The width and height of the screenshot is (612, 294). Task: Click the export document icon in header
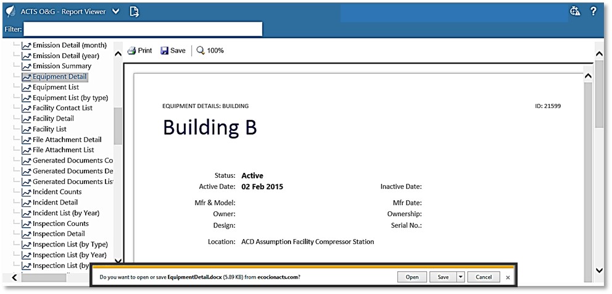click(x=134, y=12)
